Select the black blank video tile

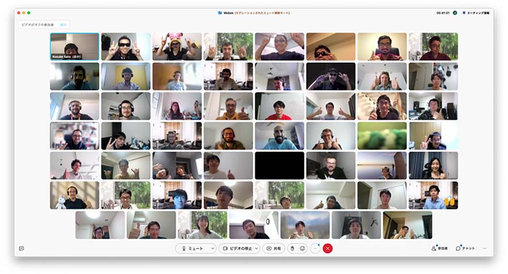279,165
